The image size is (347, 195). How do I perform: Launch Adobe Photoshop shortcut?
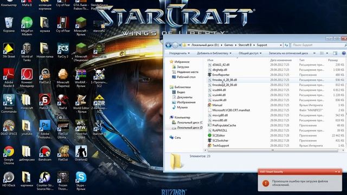[45, 129]
